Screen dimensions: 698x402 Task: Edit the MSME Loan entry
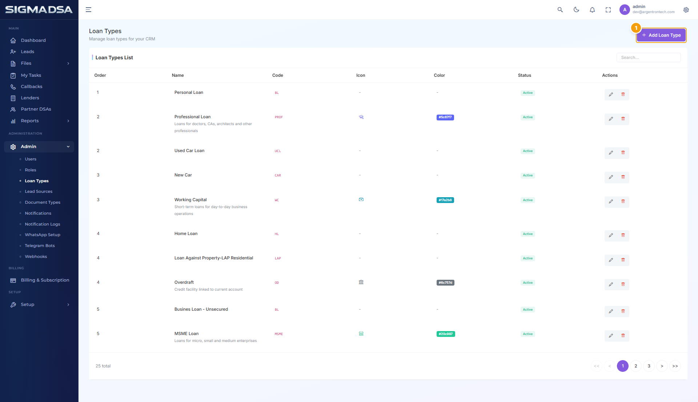click(x=611, y=336)
